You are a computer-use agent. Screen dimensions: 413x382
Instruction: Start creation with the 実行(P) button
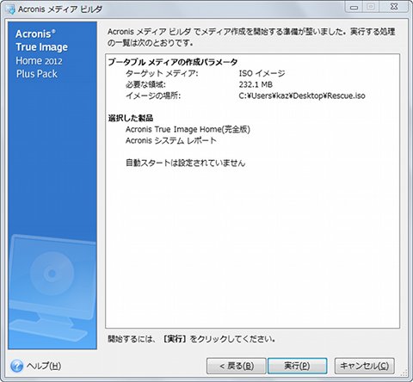point(297,366)
